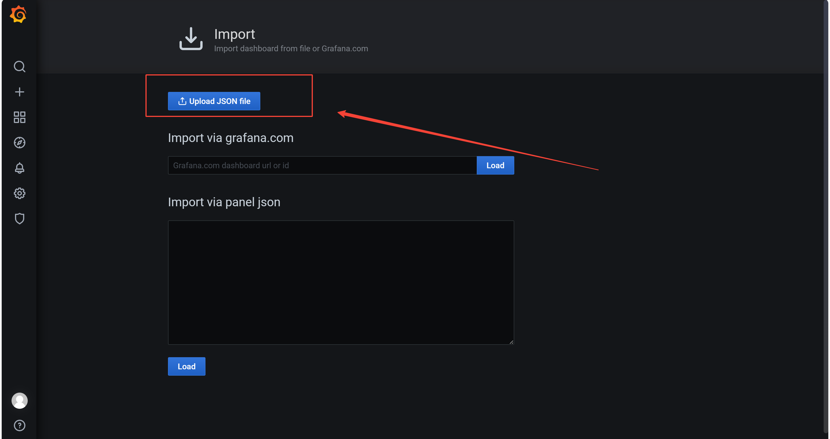This screenshot has width=830, height=439.
Task: Open the Create plus icon in sidebar
Action: [19, 92]
